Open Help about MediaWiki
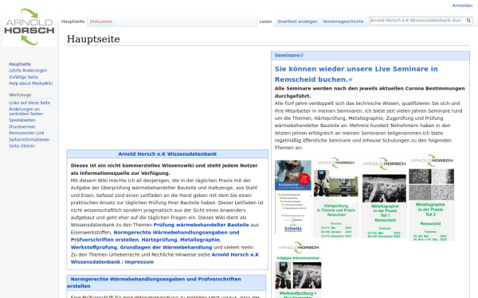Image resolution: width=478 pixels, height=298 pixels. point(30,83)
